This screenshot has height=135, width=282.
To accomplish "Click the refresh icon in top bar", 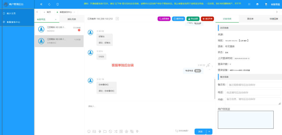I will 49,4.
